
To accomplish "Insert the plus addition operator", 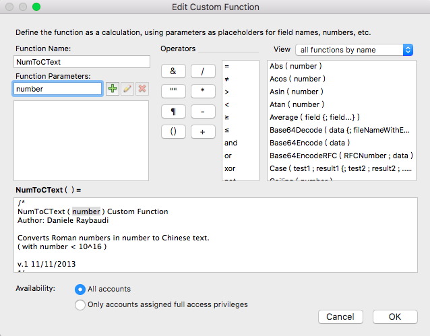I will click(x=203, y=132).
